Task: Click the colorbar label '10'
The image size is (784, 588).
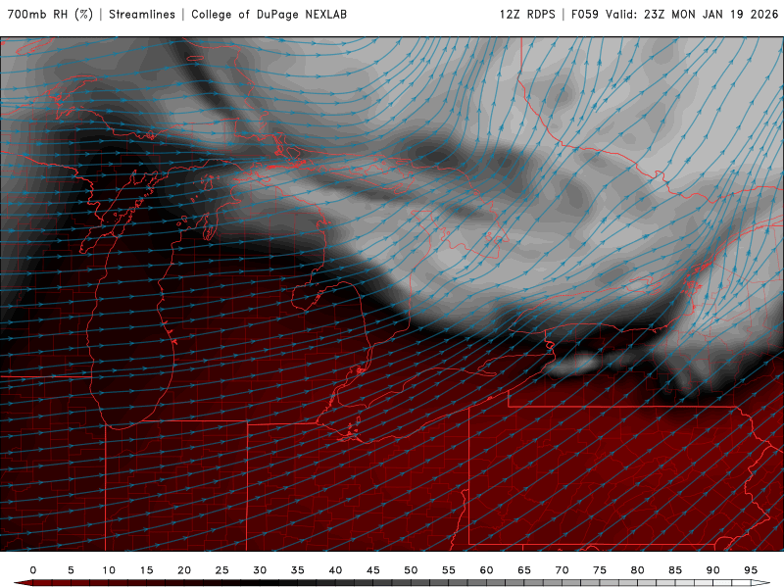Action: click(x=109, y=570)
